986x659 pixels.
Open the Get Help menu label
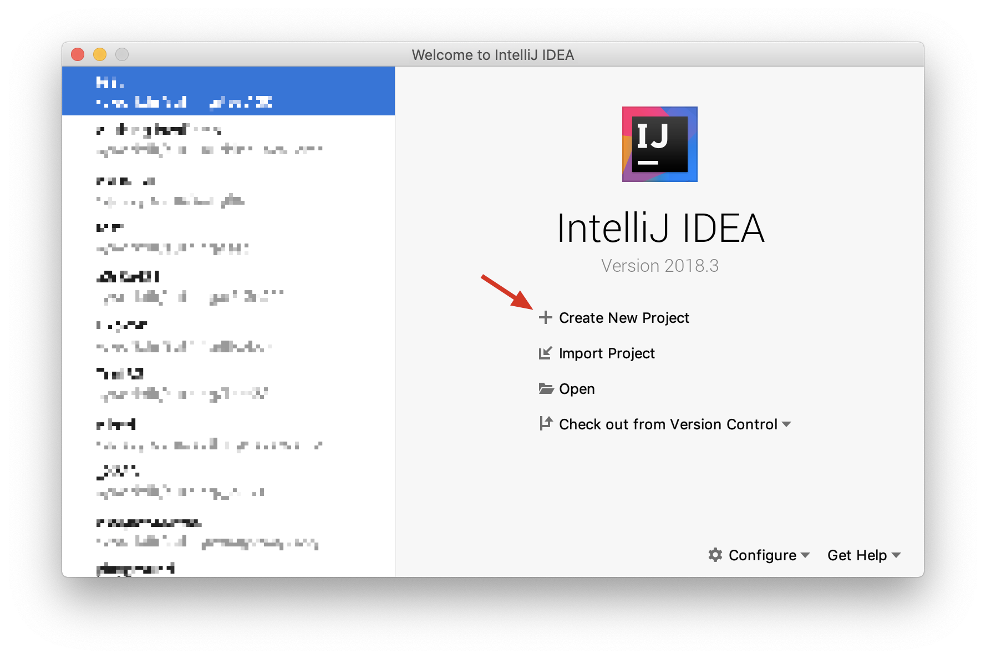click(x=857, y=555)
